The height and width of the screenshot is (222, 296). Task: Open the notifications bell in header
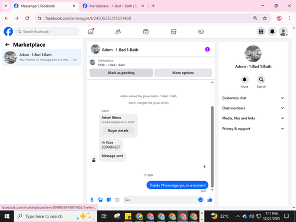click(272, 31)
